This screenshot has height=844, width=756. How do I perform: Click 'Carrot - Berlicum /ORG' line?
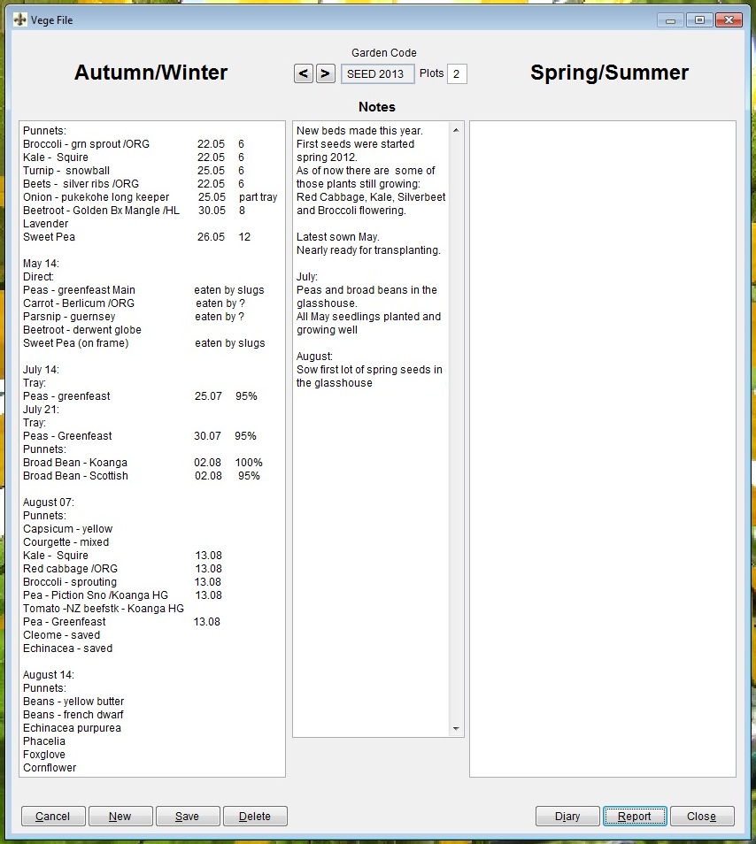click(79, 303)
